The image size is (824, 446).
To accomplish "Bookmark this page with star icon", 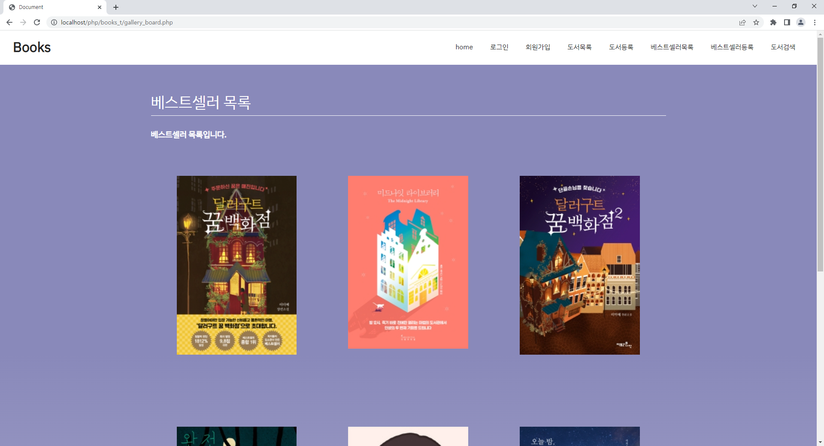I will point(756,22).
